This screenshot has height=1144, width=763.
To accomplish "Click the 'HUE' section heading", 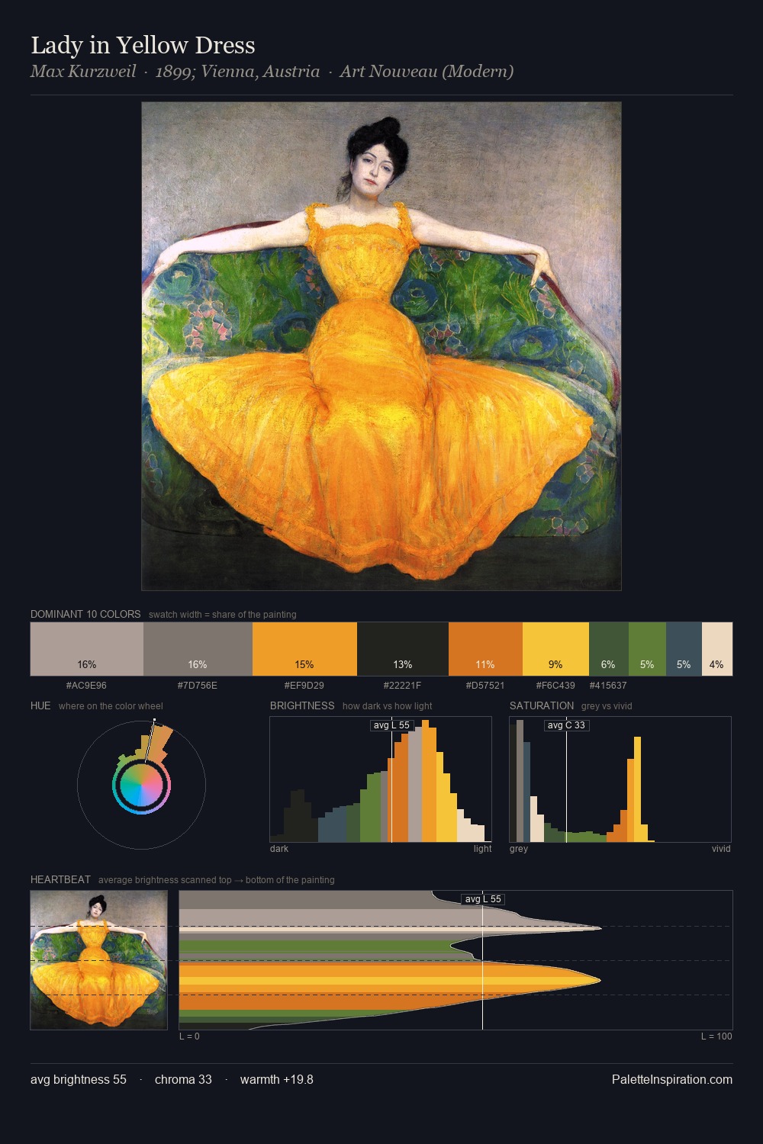I will [x=40, y=705].
